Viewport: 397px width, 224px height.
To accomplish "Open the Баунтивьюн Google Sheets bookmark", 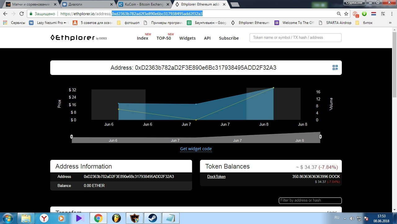I will [207, 23].
